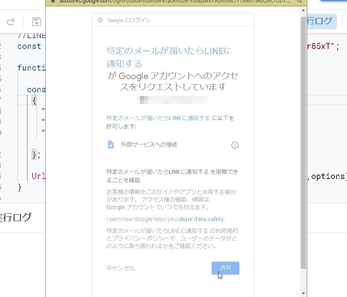
Task: Click the 外部サービスへの接続 permission text
Action: (149, 145)
